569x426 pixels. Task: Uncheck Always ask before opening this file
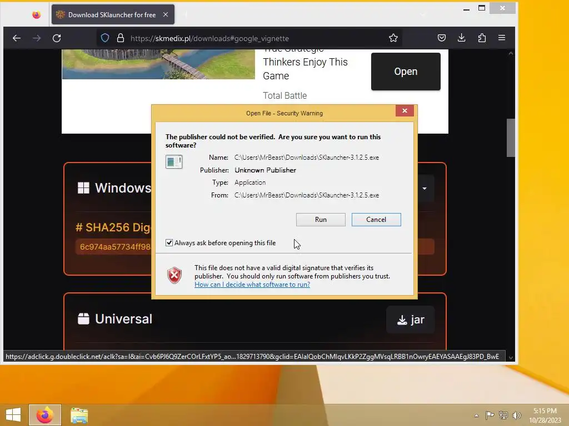tap(169, 243)
